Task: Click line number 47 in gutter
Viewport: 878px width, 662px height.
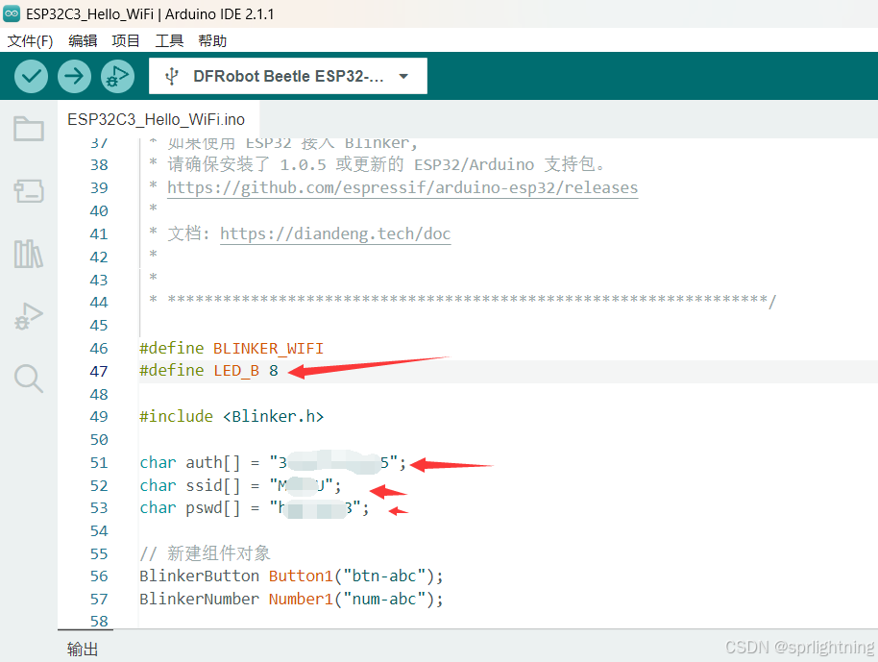Action: (x=99, y=371)
